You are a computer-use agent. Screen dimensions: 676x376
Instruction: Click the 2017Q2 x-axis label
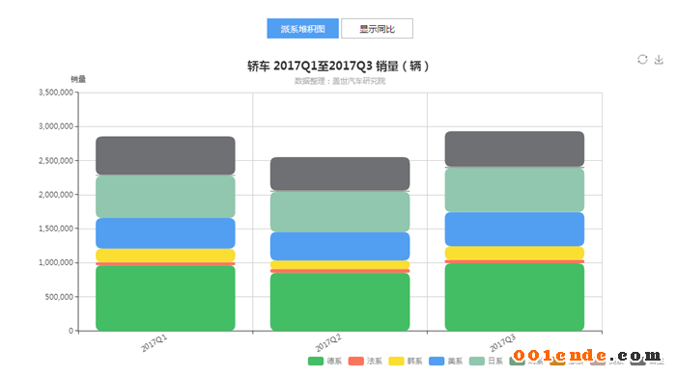pyautogui.click(x=328, y=343)
